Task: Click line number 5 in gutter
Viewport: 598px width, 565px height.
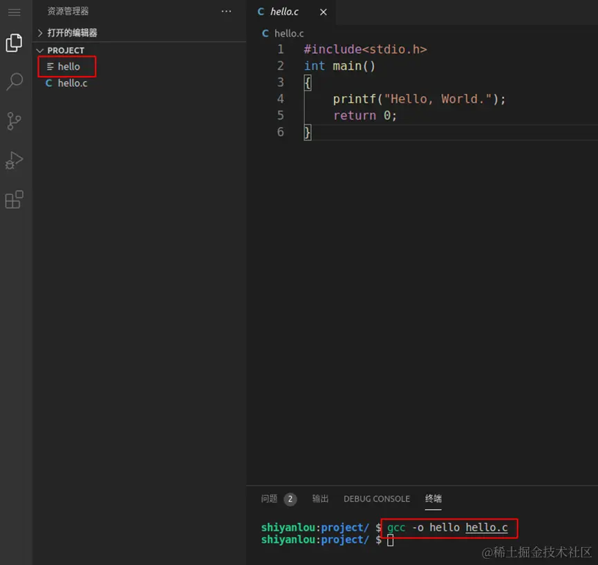Action: point(280,115)
